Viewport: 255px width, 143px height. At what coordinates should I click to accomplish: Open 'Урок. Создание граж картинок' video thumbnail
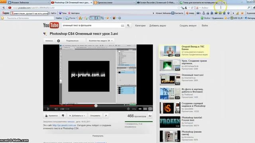170,65
